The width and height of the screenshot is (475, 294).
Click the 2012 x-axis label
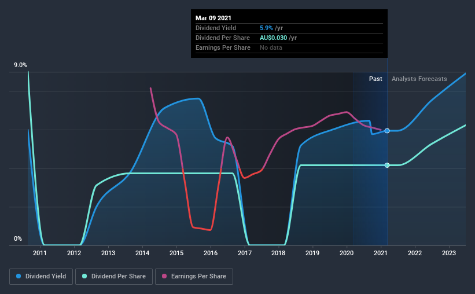click(74, 253)
